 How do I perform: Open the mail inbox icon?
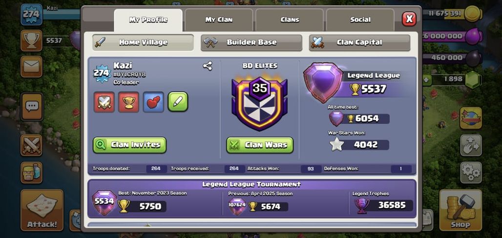tap(31, 66)
